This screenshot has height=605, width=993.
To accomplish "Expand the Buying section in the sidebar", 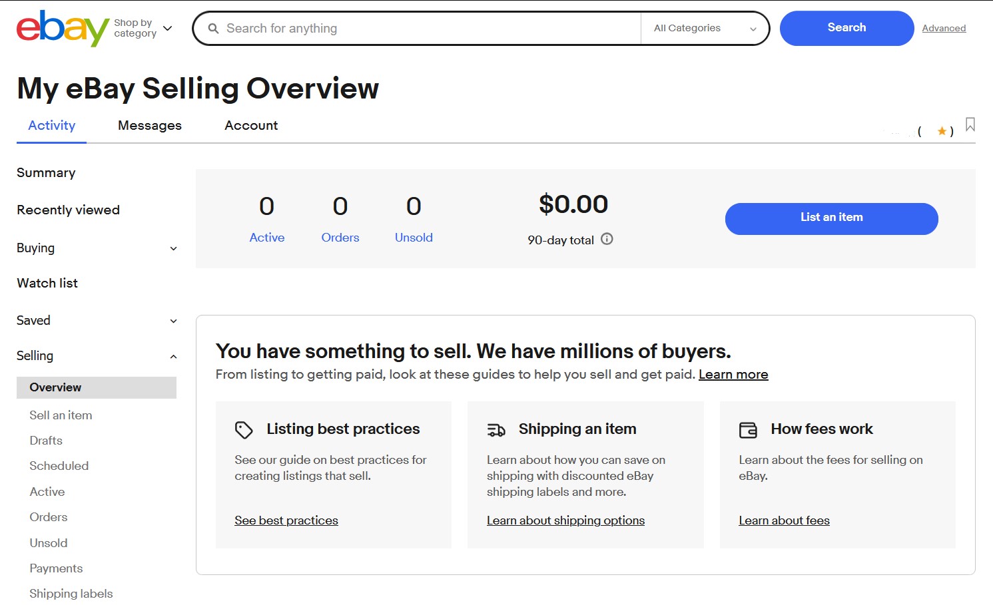I will (173, 248).
